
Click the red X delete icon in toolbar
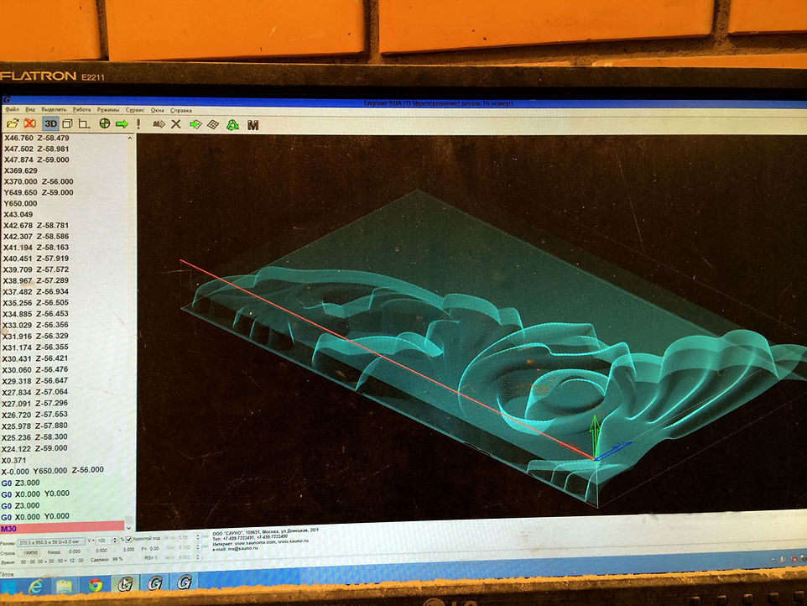[x=30, y=123]
